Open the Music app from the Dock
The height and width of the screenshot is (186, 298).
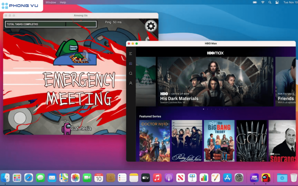tap(157, 178)
